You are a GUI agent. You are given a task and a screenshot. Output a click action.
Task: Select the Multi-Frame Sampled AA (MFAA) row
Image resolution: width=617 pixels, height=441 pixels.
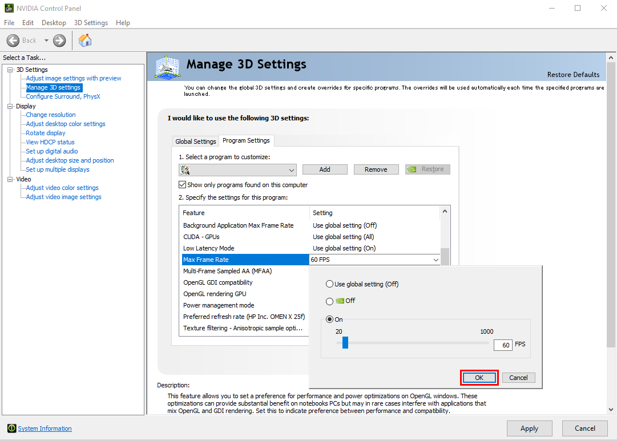click(245, 271)
